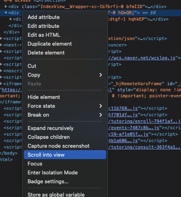
Task: Expand the iframe _hjRemoteVarsFrame node
Action: [x=1, y=84]
